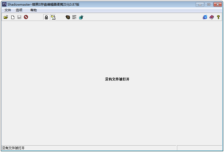The height and width of the screenshot is (152, 224).
Task: Toggle the padlock lock button
Action: click(x=46, y=17)
